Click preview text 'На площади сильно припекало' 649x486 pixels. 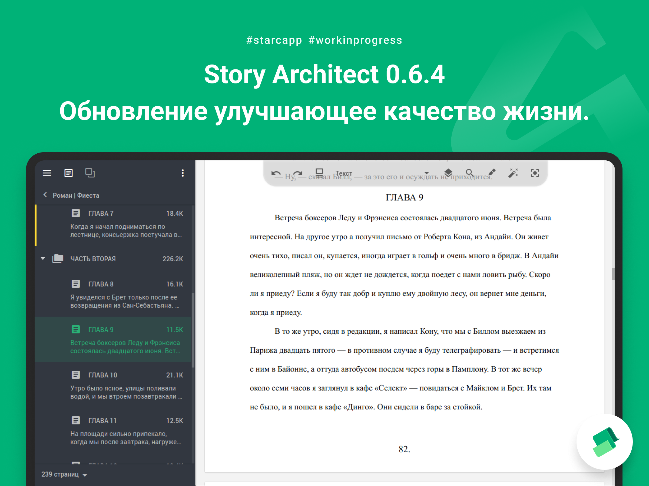pos(118,434)
